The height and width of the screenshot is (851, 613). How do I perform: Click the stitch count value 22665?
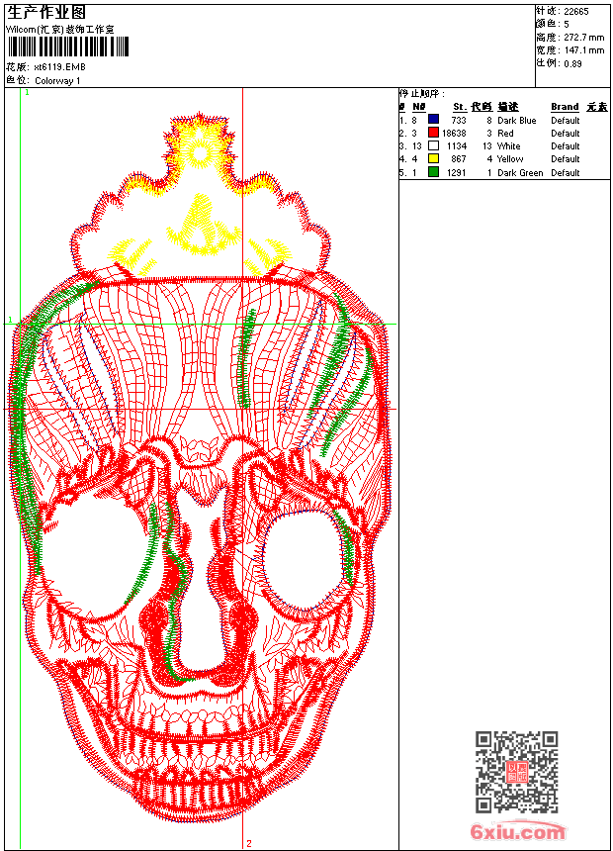click(x=575, y=11)
